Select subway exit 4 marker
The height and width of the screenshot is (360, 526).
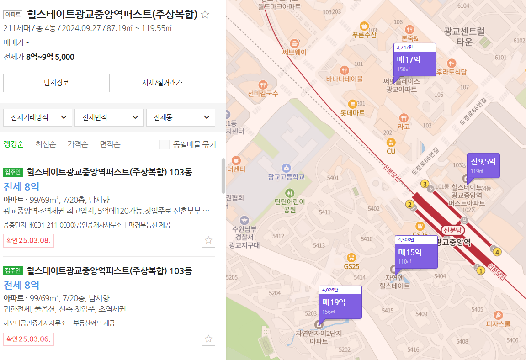coord(497,252)
